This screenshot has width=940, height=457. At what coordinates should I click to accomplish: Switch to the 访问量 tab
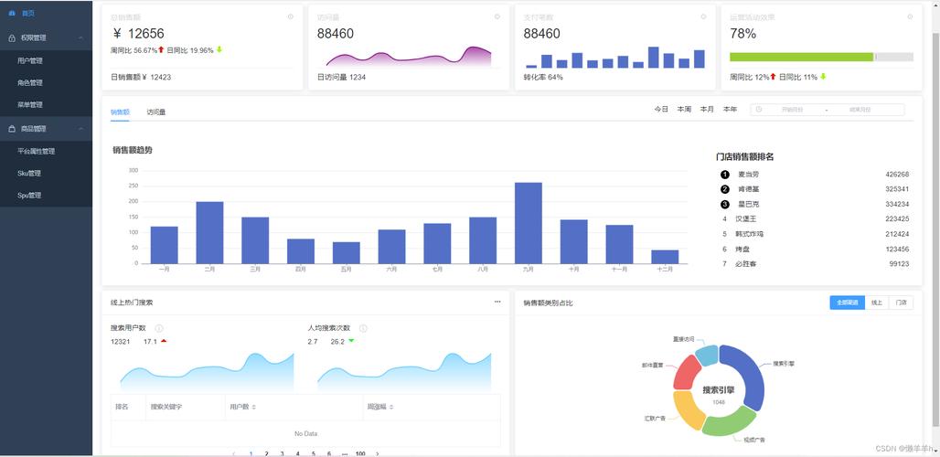click(156, 112)
